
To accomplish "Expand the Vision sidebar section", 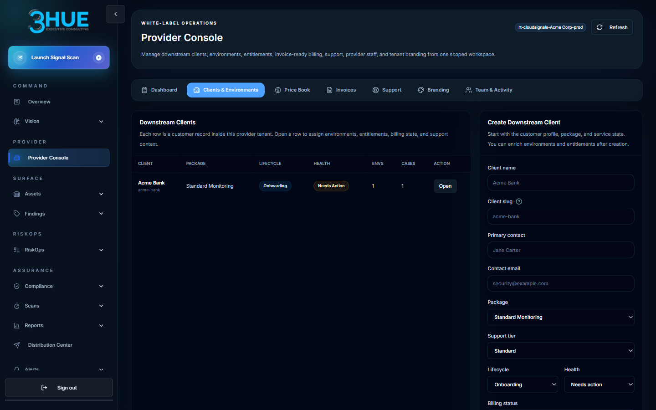I will pos(101,122).
